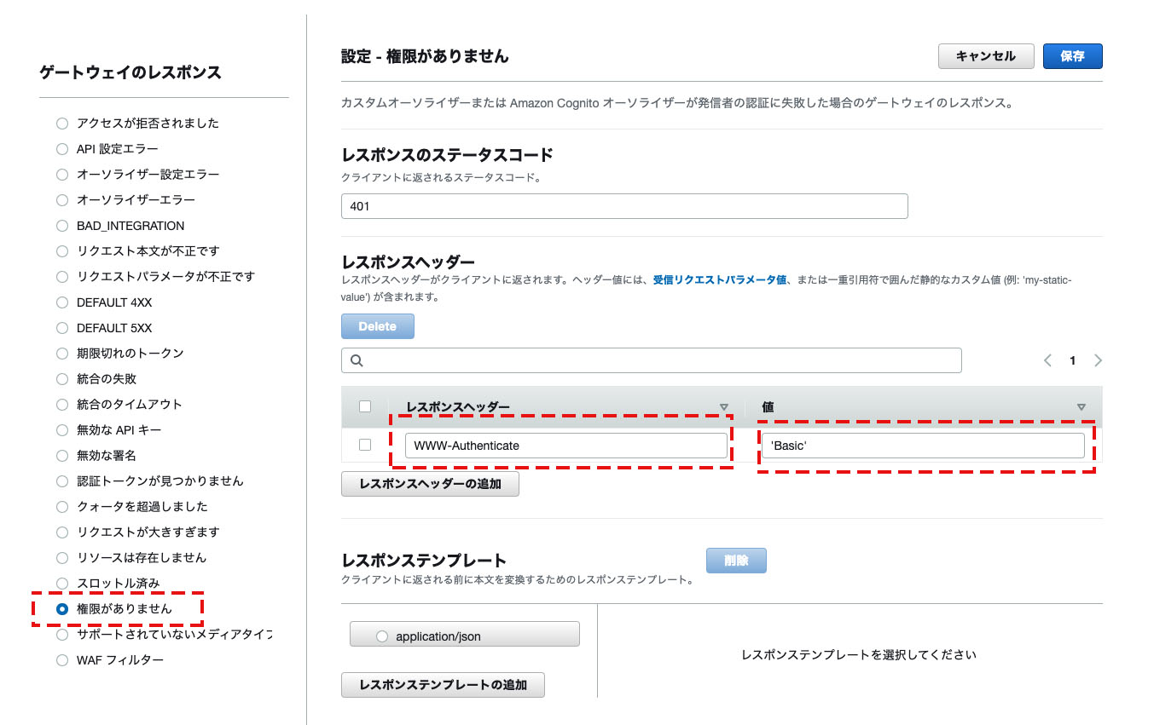Go to previous page using the left chevron
The image size is (1154, 725).
point(1047,360)
